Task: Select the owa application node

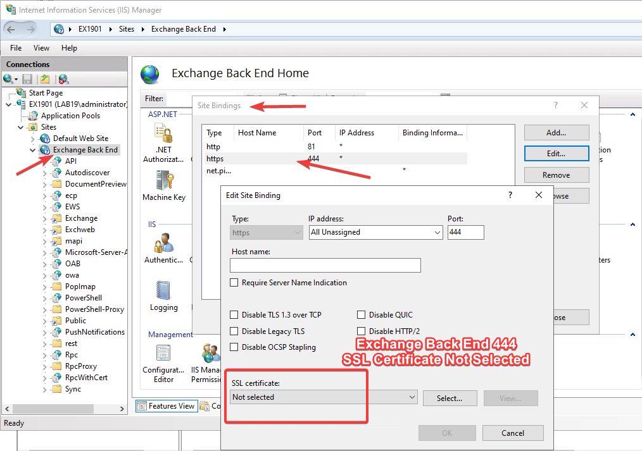Action: coord(72,275)
